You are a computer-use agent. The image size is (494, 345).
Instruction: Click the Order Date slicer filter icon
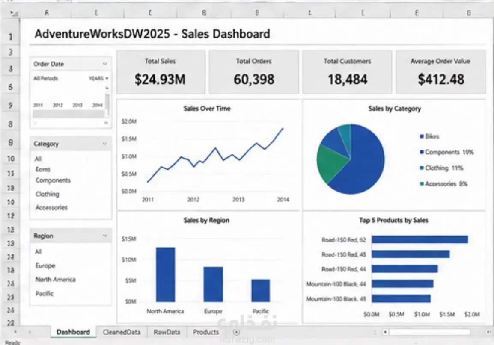[x=105, y=64]
